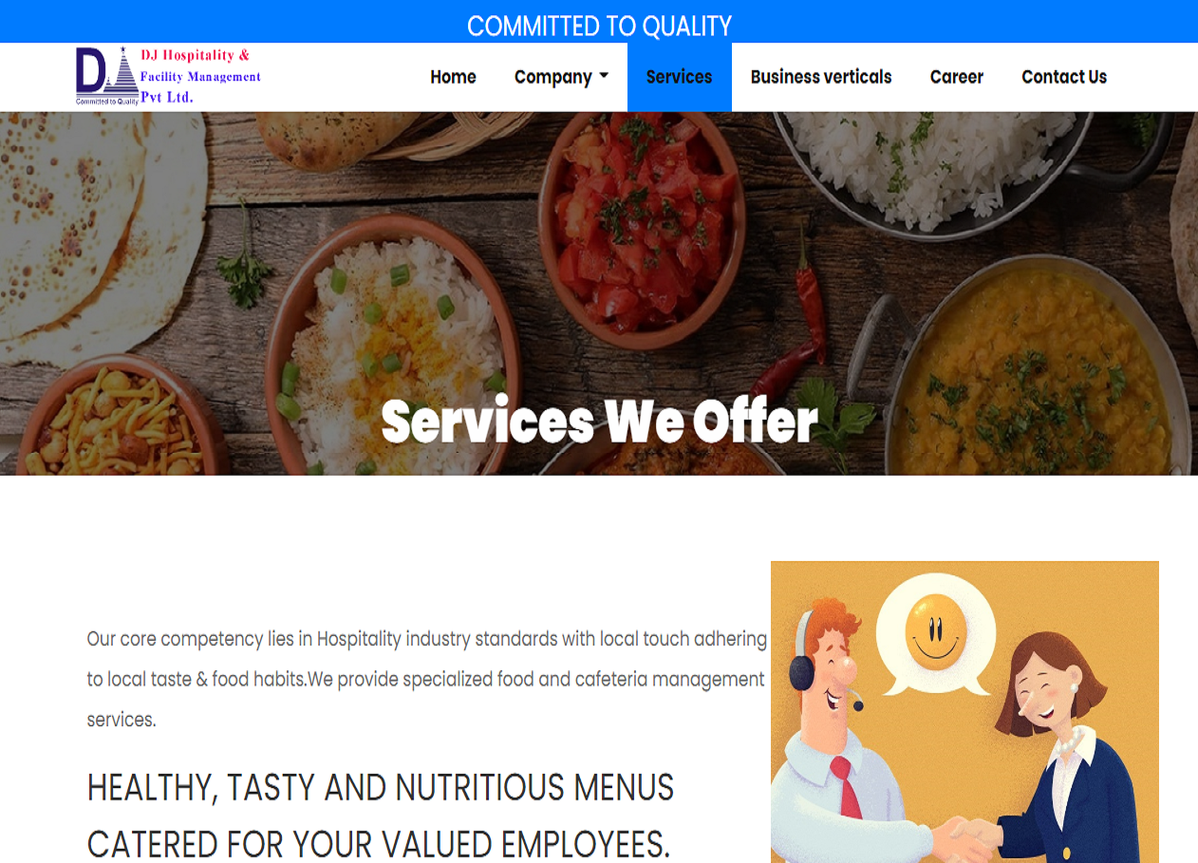This screenshot has height=863, width=1198.
Task: Click the smiley face speech bubble icon
Action: [x=935, y=631]
